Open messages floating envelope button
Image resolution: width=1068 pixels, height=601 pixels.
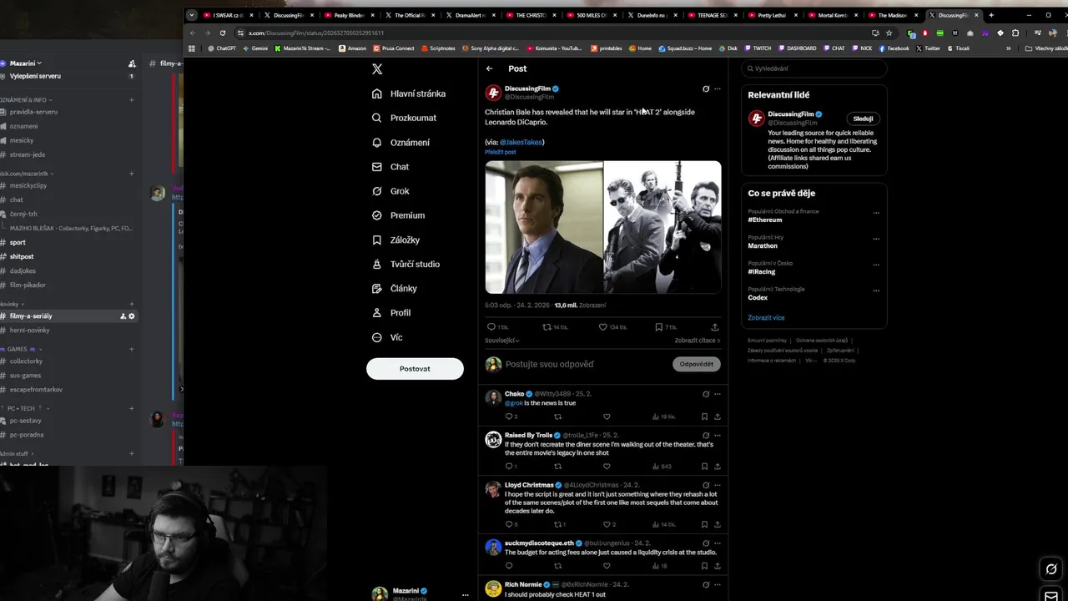1051,595
